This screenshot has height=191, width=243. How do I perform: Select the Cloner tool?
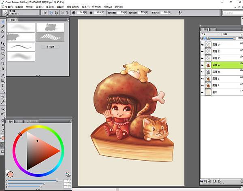point(3,97)
